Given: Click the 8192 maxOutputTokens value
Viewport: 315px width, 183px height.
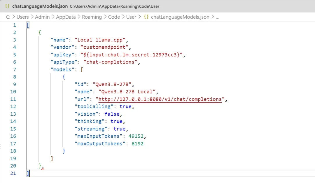Looking at the screenshot, I should (137, 144).
